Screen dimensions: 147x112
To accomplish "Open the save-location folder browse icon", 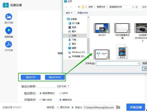I will pyautogui.click(x=118, y=107).
